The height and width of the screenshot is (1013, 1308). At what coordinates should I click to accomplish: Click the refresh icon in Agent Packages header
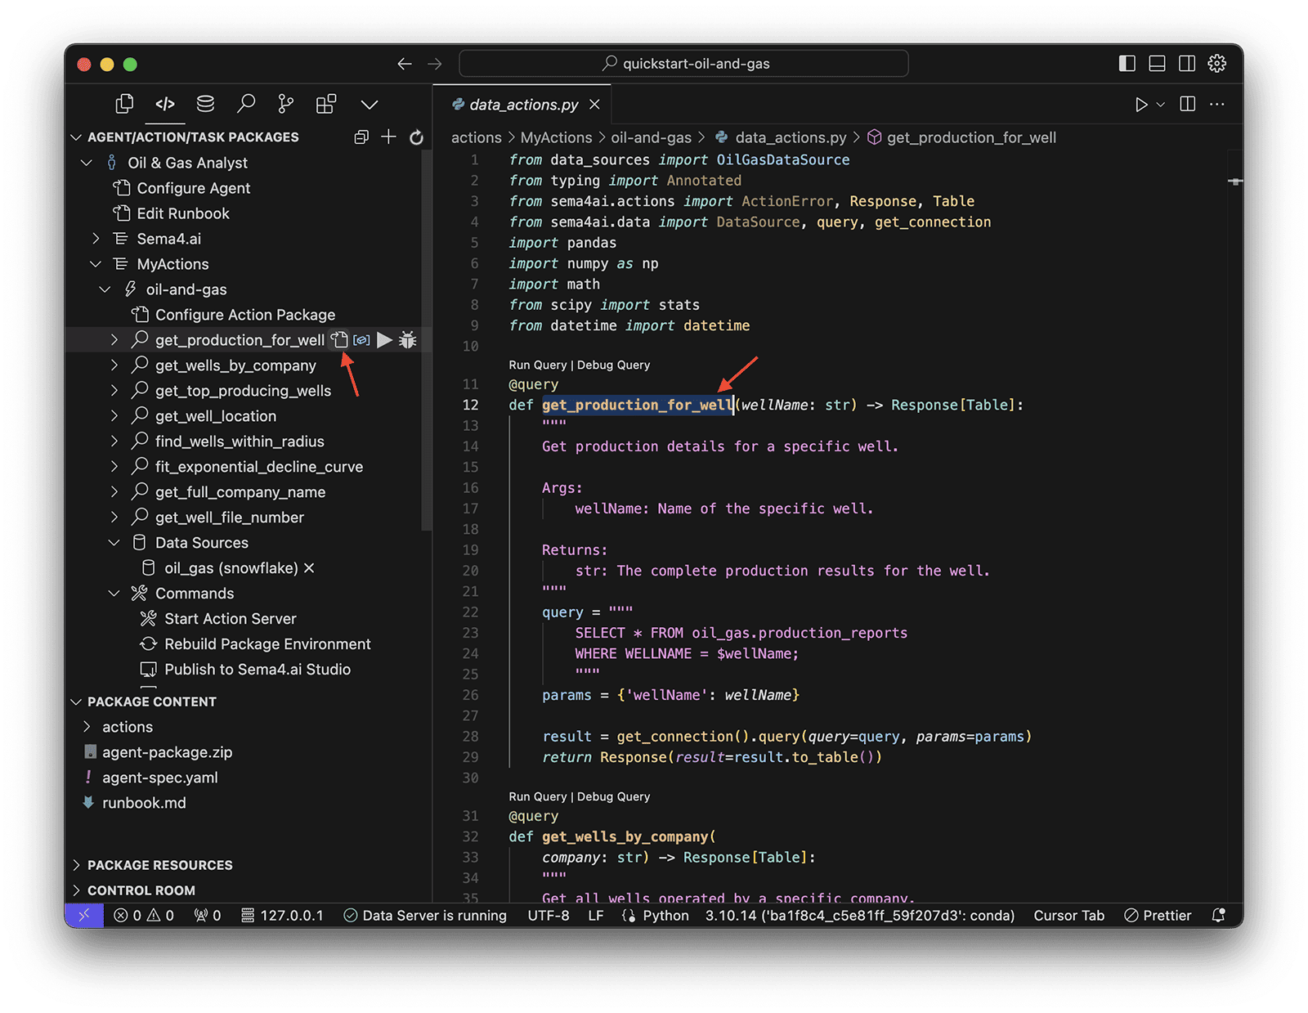coord(416,137)
